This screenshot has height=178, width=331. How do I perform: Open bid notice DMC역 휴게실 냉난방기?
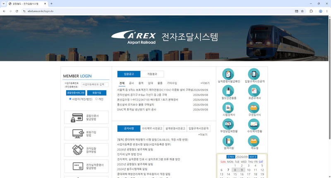tap(137, 109)
